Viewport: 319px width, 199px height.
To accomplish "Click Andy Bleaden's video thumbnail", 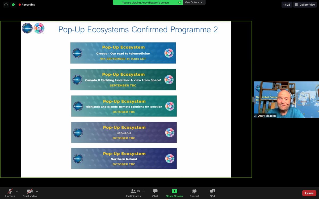I will click(286, 99).
